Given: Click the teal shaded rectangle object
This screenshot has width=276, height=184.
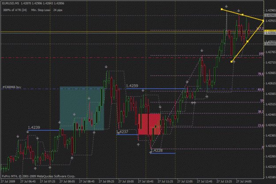Looking at the screenshot, I should (82, 108).
